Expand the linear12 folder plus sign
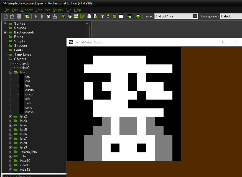 pos(11,170)
